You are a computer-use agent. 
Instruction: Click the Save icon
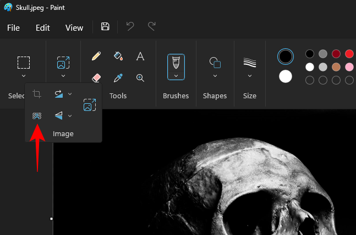pyautogui.click(x=106, y=27)
